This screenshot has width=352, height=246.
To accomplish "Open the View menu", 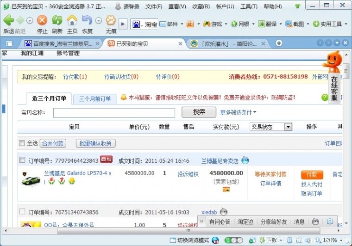I will [x=177, y=6].
